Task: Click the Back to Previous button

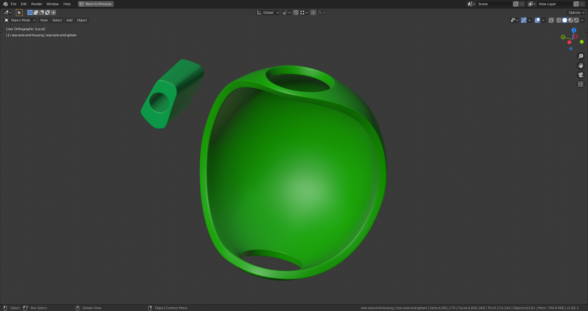Action: point(96,4)
